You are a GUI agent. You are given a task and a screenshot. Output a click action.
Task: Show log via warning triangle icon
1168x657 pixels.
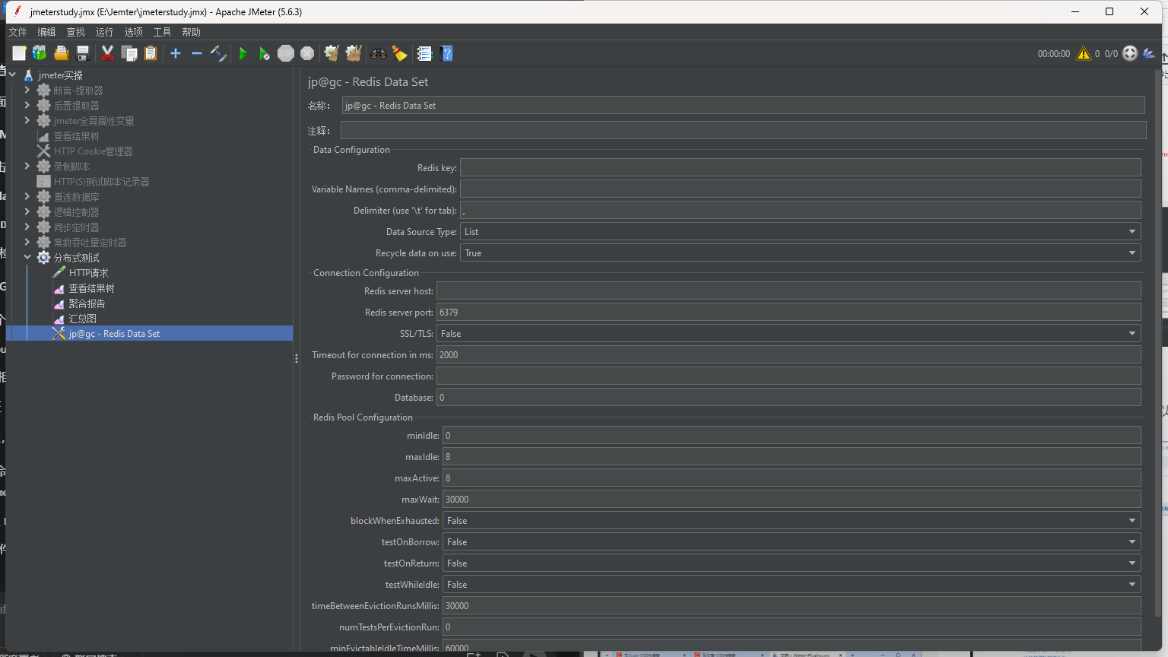(x=1084, y=53)
